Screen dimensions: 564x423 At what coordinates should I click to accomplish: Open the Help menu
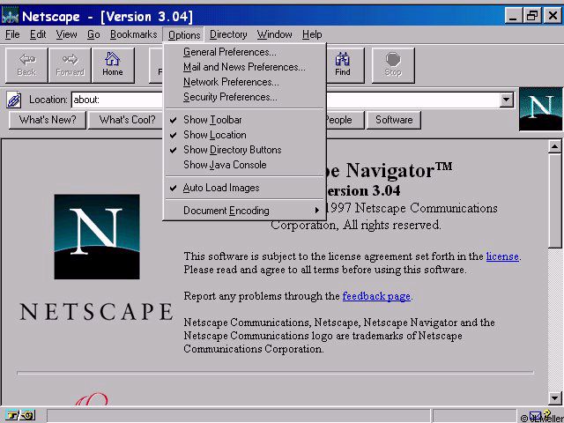click(312, 34)
